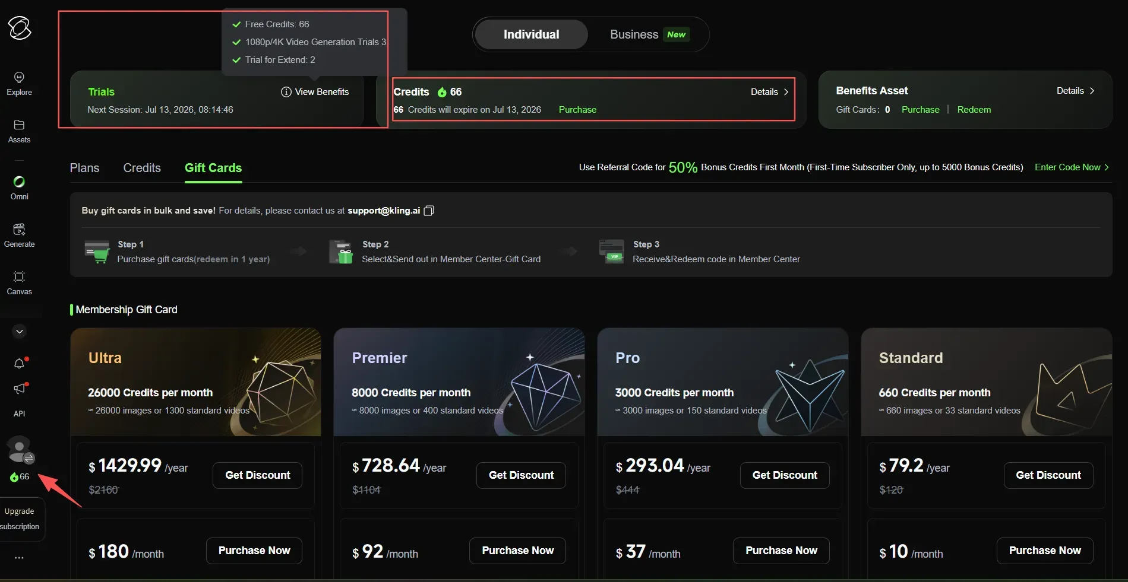Click the Step 2 gift box icon
The image size is (1128, 582).
point(341,252)
